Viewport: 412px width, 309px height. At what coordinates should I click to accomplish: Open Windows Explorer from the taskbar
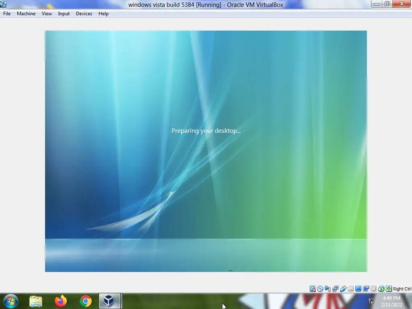(x=36, y=301)
